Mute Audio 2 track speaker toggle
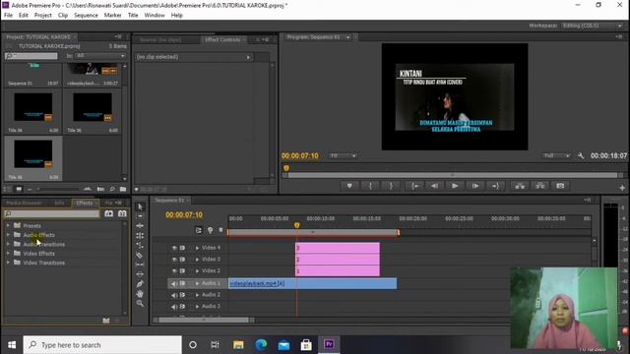The height and width of the screenshot is (354, 630). click(x=174, y=295)
